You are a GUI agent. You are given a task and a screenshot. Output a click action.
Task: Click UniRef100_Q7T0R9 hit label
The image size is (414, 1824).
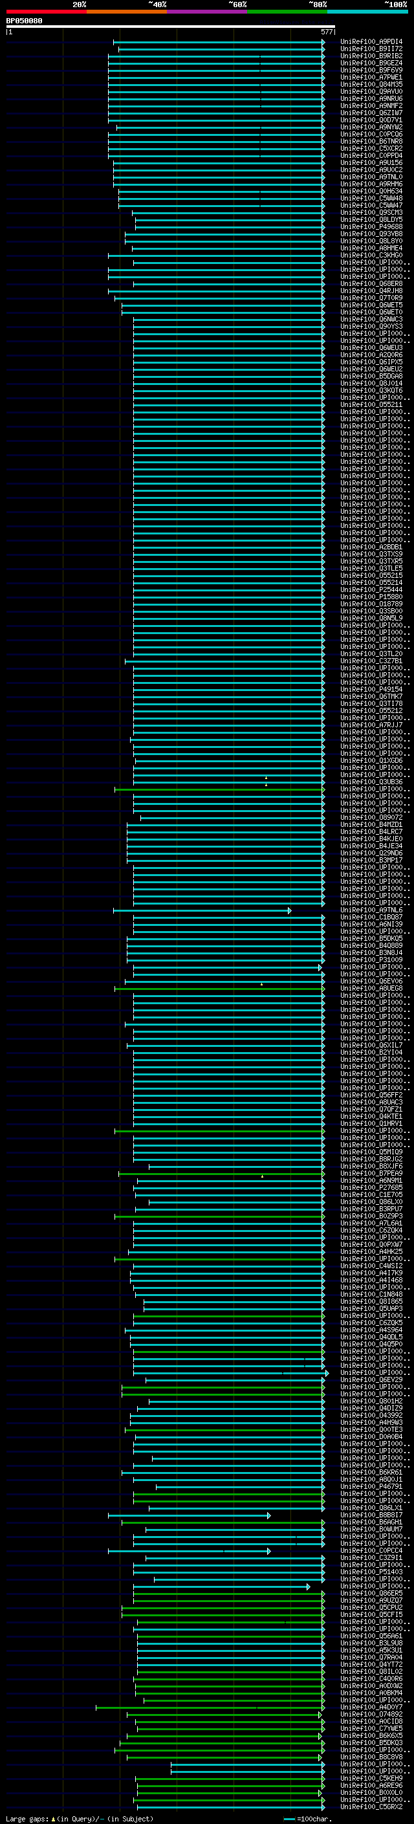371,298
